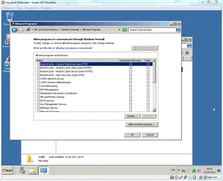This screenshot has height=181, width=223.
Task: Open Windows Explorer from the taskbar
Action: click(x=33, y=171)
